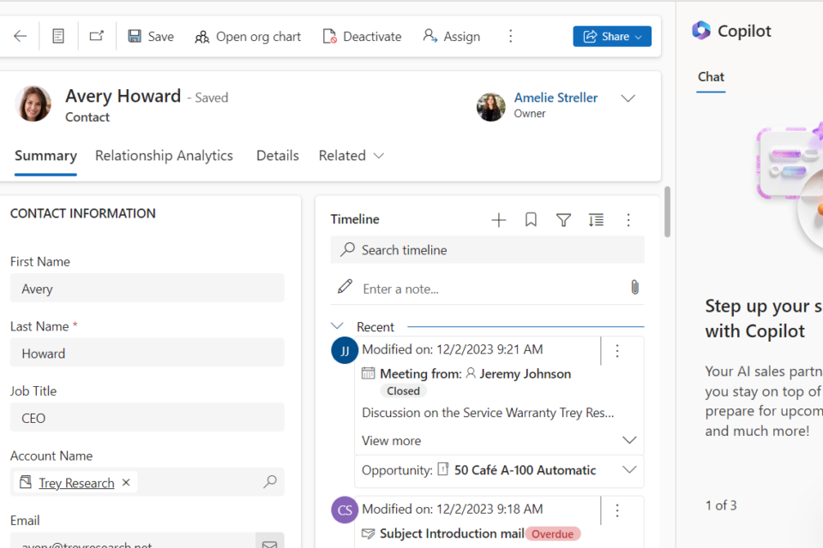The height and width of the screenshot is (548, 823).
Task: Switch to the Details tab
Action: (278, 156)
